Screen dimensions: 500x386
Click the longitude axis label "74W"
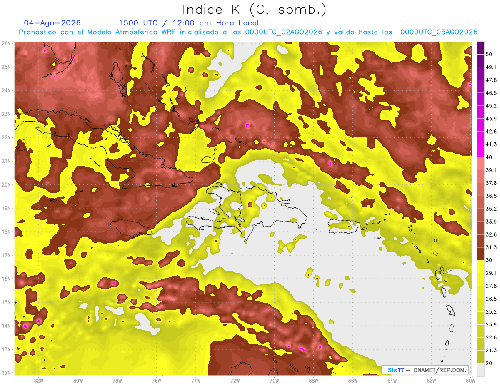[196, 380]
